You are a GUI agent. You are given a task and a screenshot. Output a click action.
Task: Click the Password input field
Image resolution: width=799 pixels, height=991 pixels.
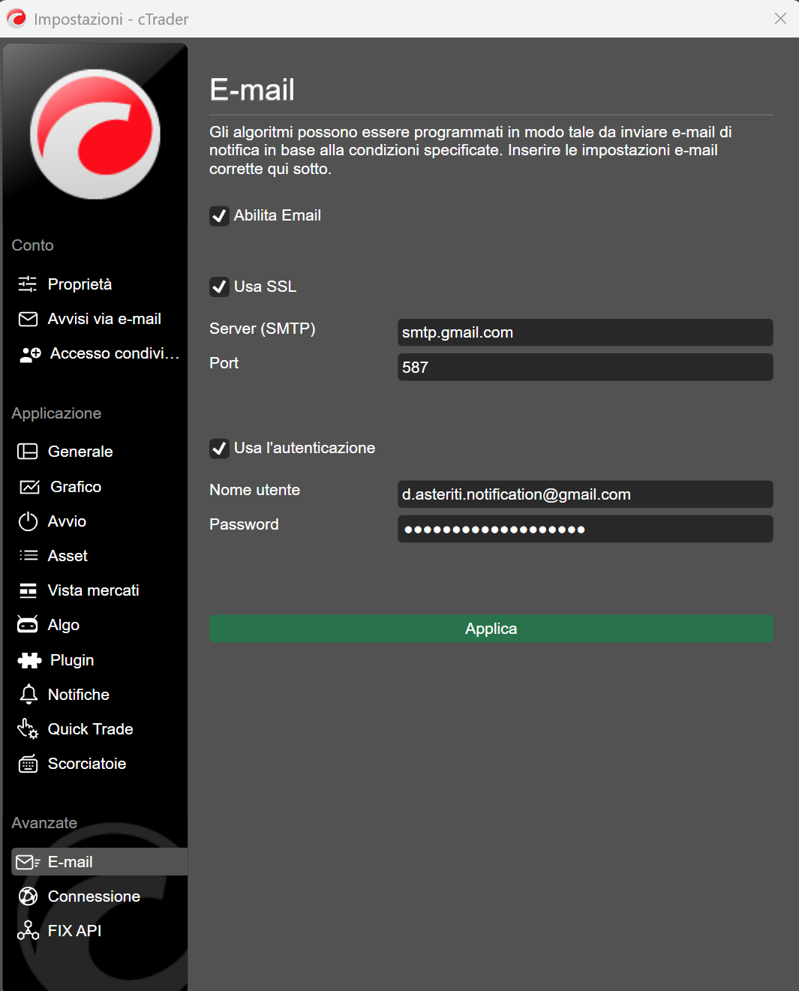[x=585, y=529]
